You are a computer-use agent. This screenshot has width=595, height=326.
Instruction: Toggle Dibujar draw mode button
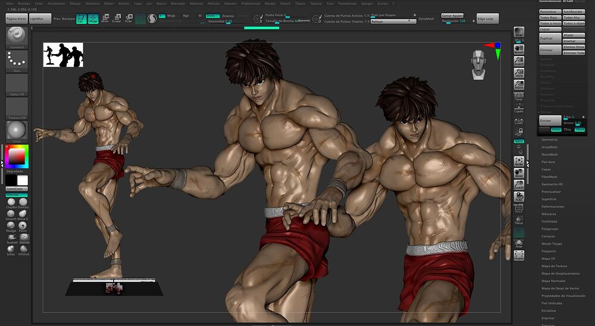93,18
